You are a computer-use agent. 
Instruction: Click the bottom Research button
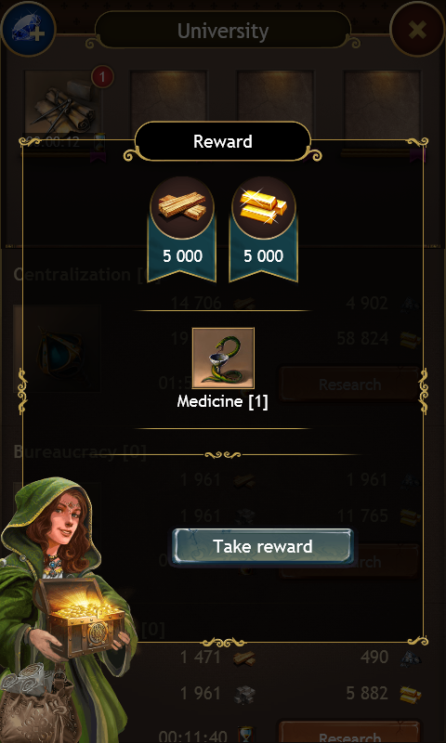pyautogui.click(x=349, y=734)
